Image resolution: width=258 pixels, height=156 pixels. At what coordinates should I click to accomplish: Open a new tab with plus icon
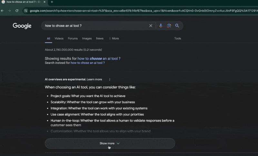pyautogui.click(x=52, y=2)
